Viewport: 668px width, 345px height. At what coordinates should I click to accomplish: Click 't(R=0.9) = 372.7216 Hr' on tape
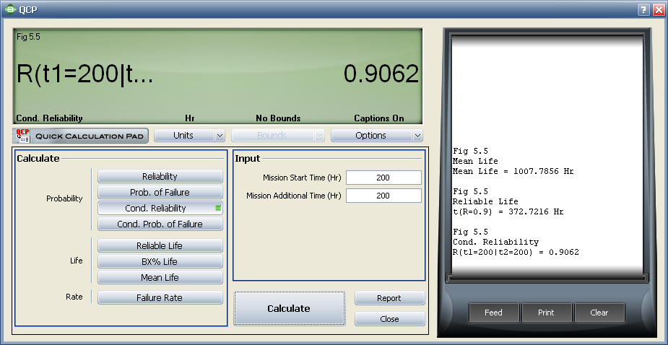[x=508, y=211]
